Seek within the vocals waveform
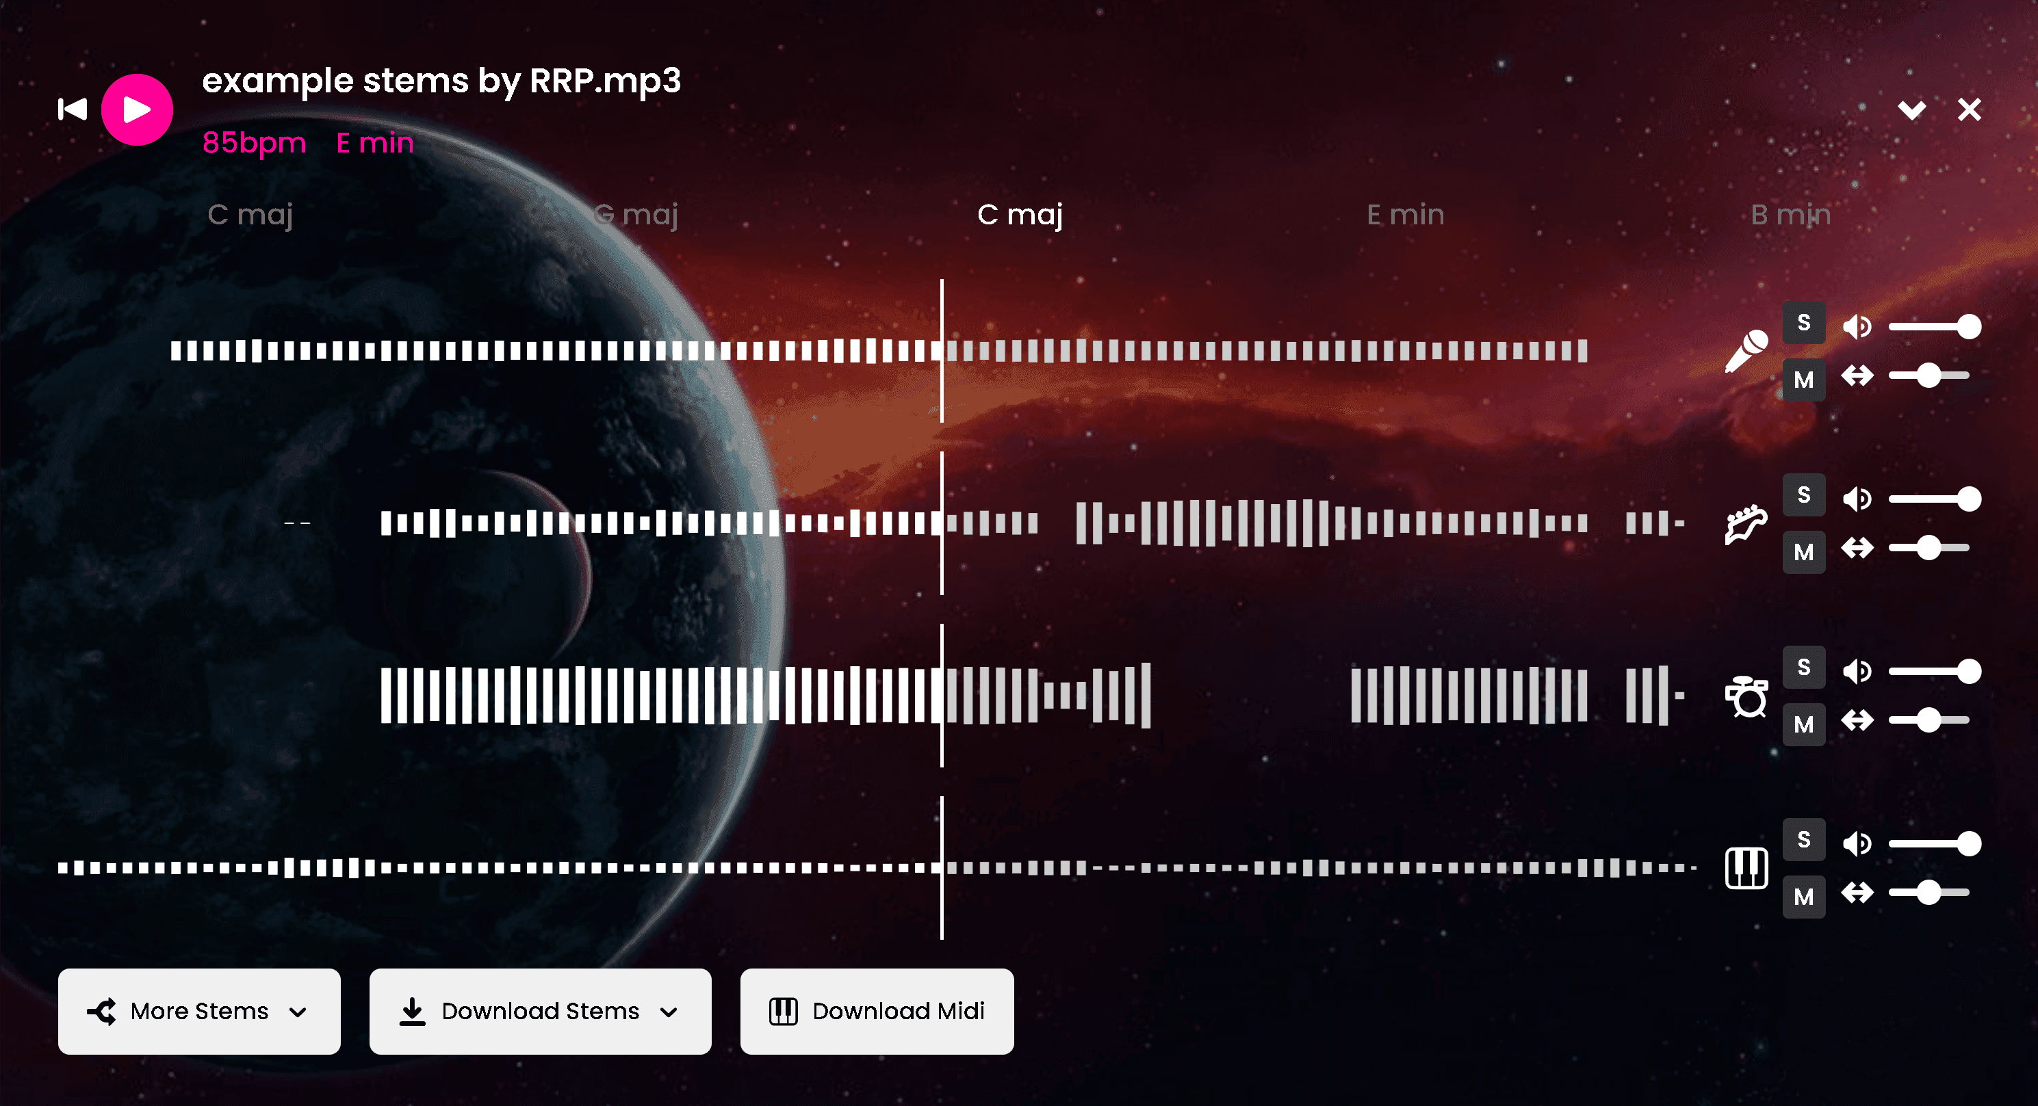 (879, 351)
